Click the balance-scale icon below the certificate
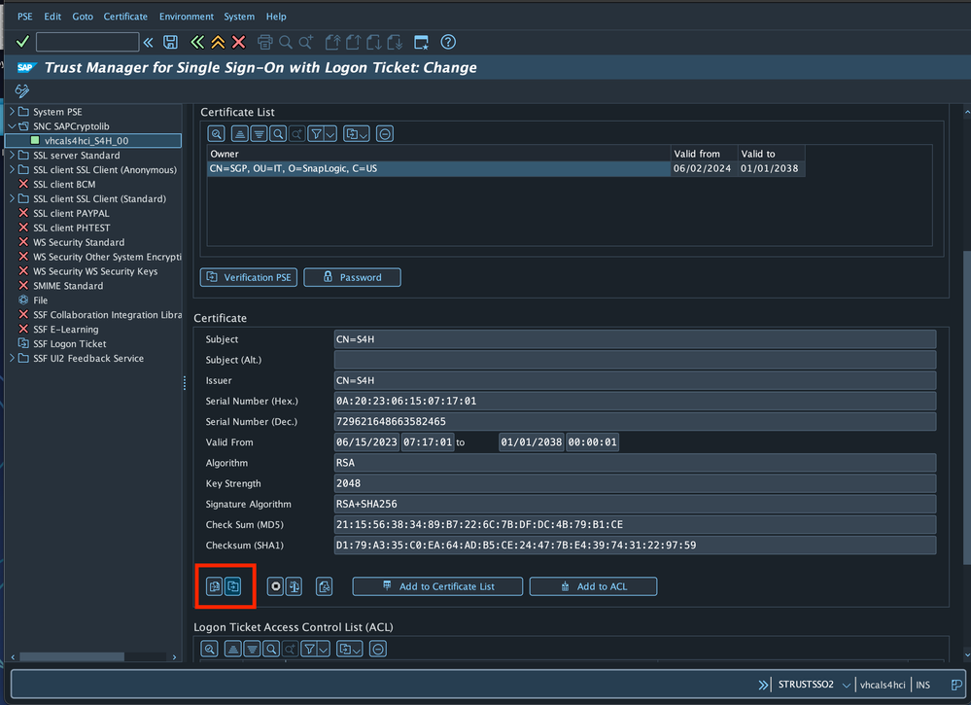Screen dimensions: 971x705 pos(295,586)
